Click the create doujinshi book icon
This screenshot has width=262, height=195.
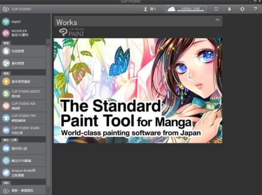(x=6, y=148)
